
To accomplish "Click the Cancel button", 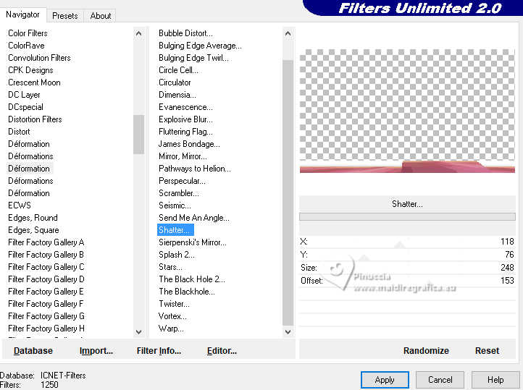I will [x=440, y=380].
